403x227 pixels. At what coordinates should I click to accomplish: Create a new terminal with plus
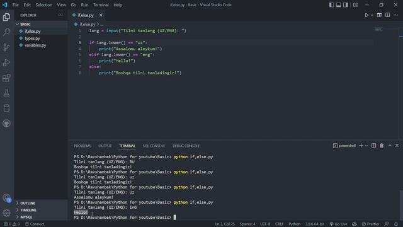coord(361,146)
